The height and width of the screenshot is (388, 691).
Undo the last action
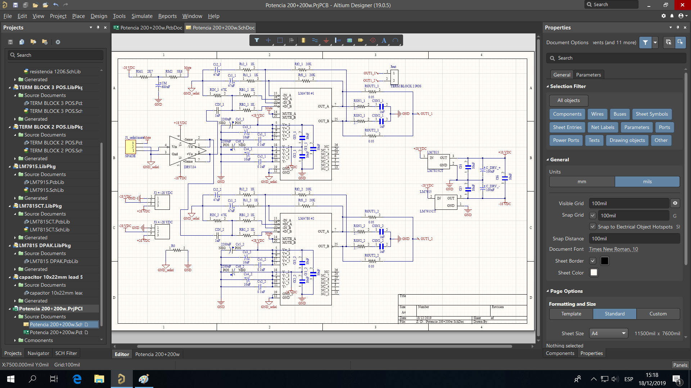(x=55, y=5)
